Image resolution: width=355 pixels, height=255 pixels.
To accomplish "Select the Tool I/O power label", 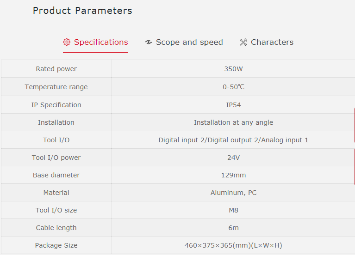I will (x=56, y=158).
